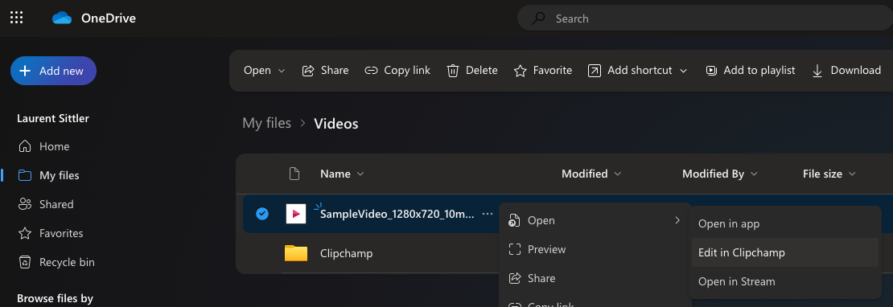Open the File size column dropdown
The height and width of the screenshot is (307, 893).
point(829,174)
